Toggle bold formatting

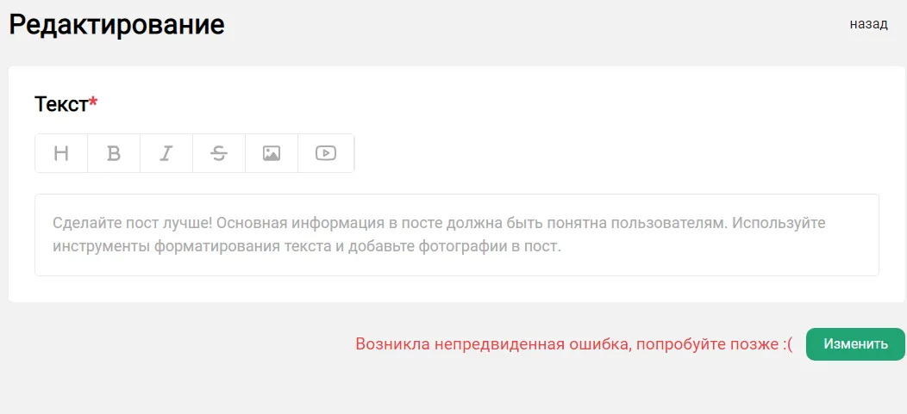(x=114, y=153)
